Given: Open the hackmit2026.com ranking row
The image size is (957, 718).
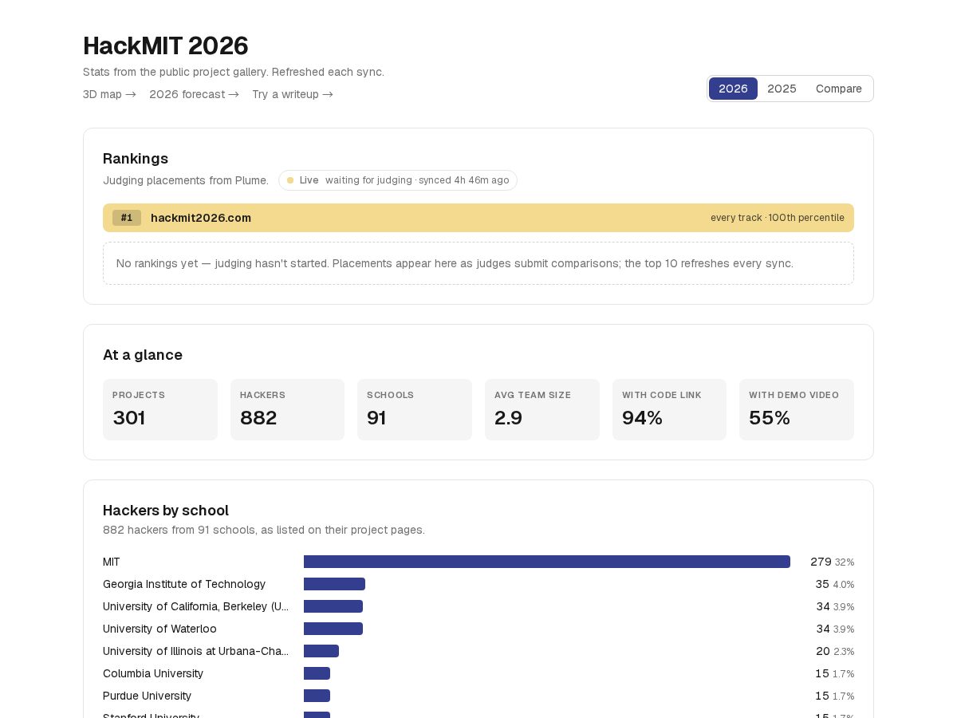Looking at the screenshot, I should [x=478, y=218].
